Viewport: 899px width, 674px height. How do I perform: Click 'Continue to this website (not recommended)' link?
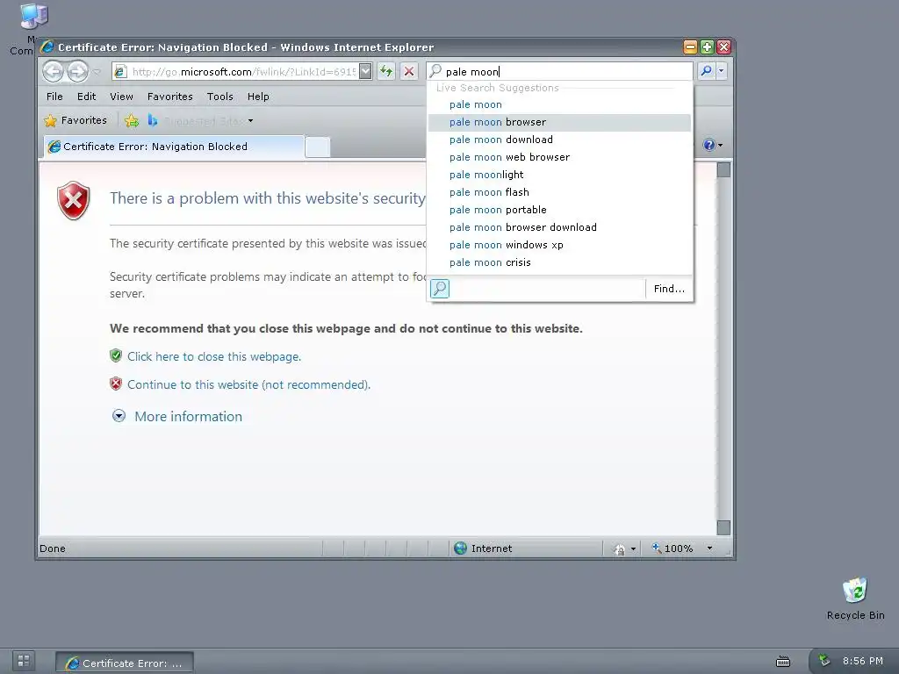point(248,384)
